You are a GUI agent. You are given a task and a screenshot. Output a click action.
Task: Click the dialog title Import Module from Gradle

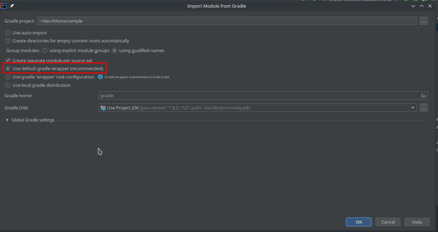pyautogui.click(x=217, y=6)
